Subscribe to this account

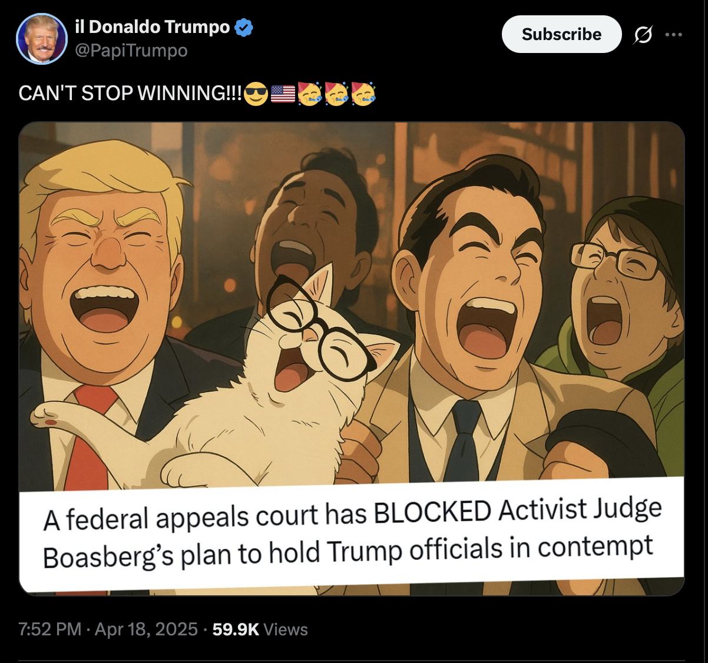pyautogui.click(x=561, y=34)
